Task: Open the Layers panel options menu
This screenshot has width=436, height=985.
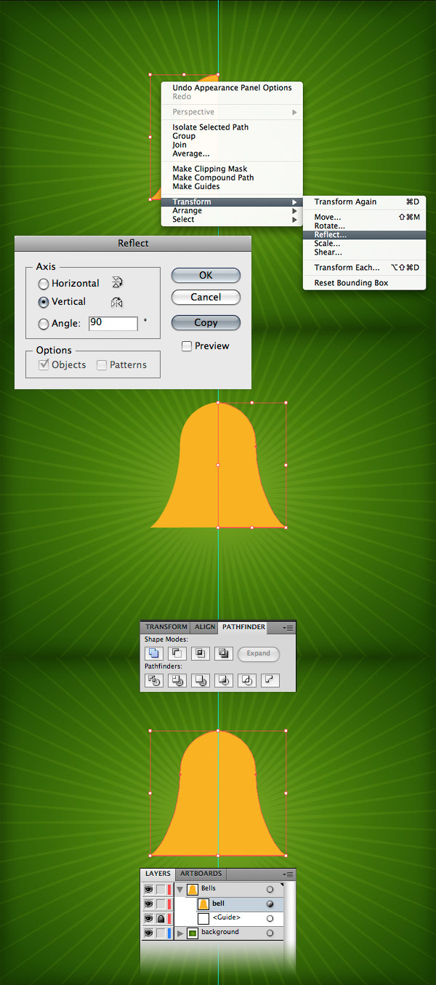Action: tap(288, 874)
